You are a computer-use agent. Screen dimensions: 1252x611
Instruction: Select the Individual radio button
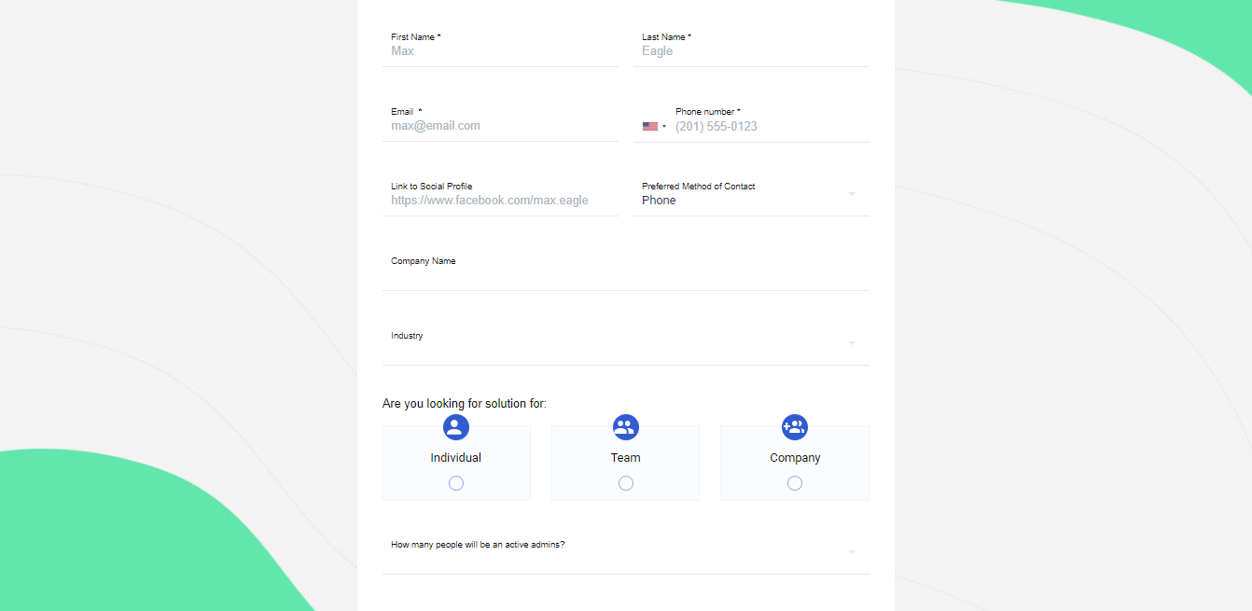click(x=455, y=483)
